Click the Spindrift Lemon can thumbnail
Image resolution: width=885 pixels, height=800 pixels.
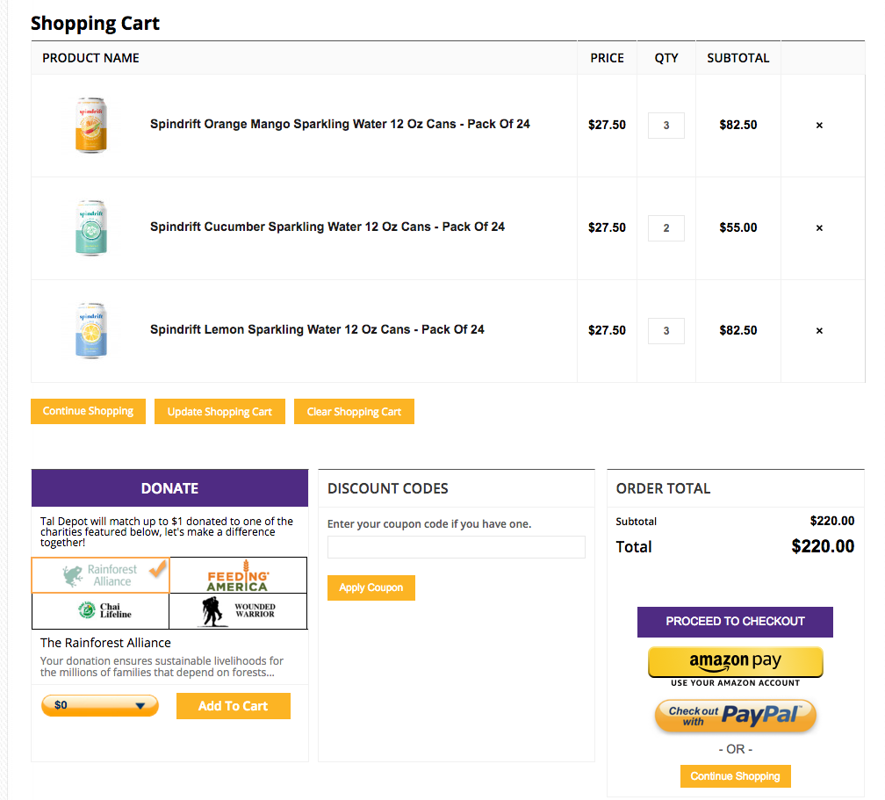pos(91,331)
